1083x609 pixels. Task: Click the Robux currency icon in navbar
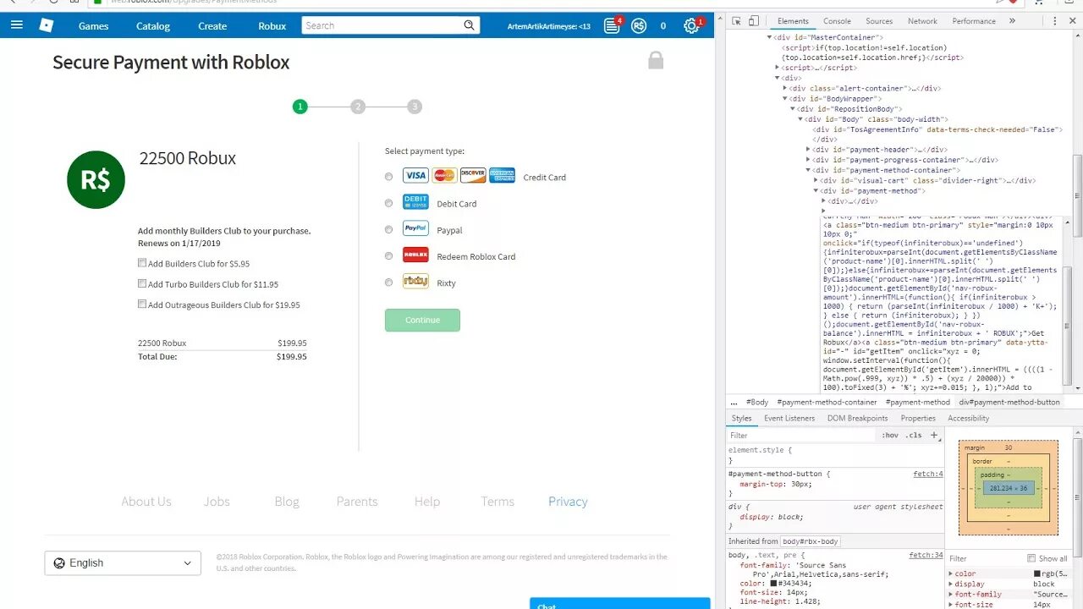coord(639,26)
